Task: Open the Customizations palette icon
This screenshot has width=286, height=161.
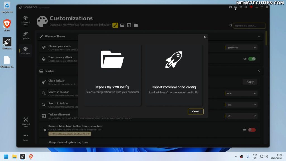Action: (x=42, y=21)
